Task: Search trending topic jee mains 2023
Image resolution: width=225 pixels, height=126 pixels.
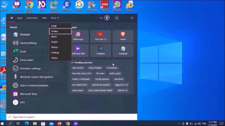Action: [x=79, y=85]
